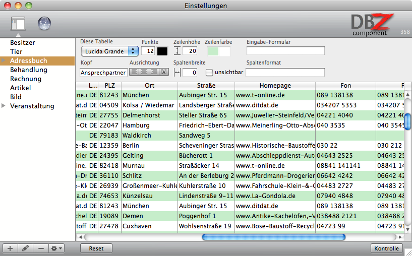
Task: Click the horizontal scrollbar right arrow
Action: coord(400,237)
